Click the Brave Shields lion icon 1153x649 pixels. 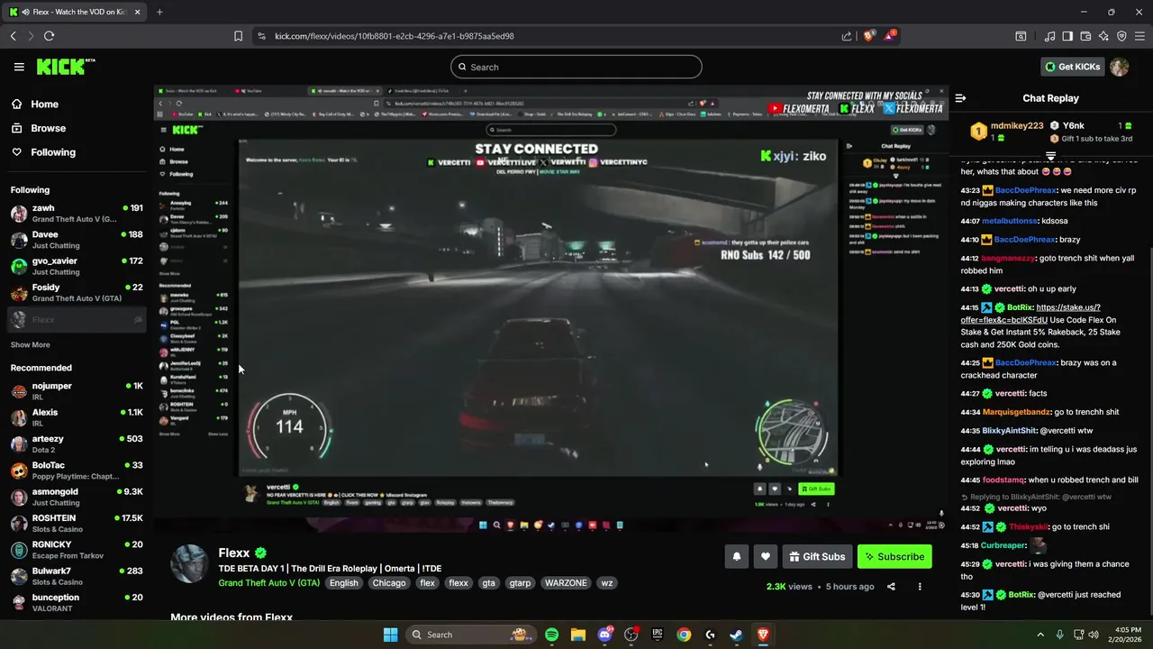point(868,36)
